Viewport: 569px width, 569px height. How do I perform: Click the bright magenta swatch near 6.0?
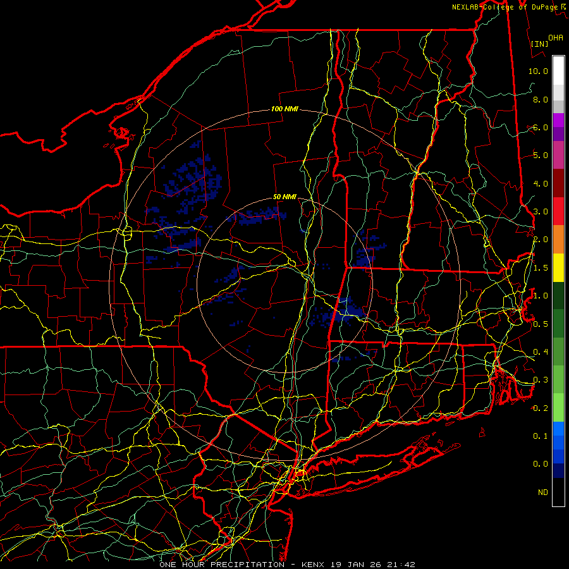[x=558, y=120]
